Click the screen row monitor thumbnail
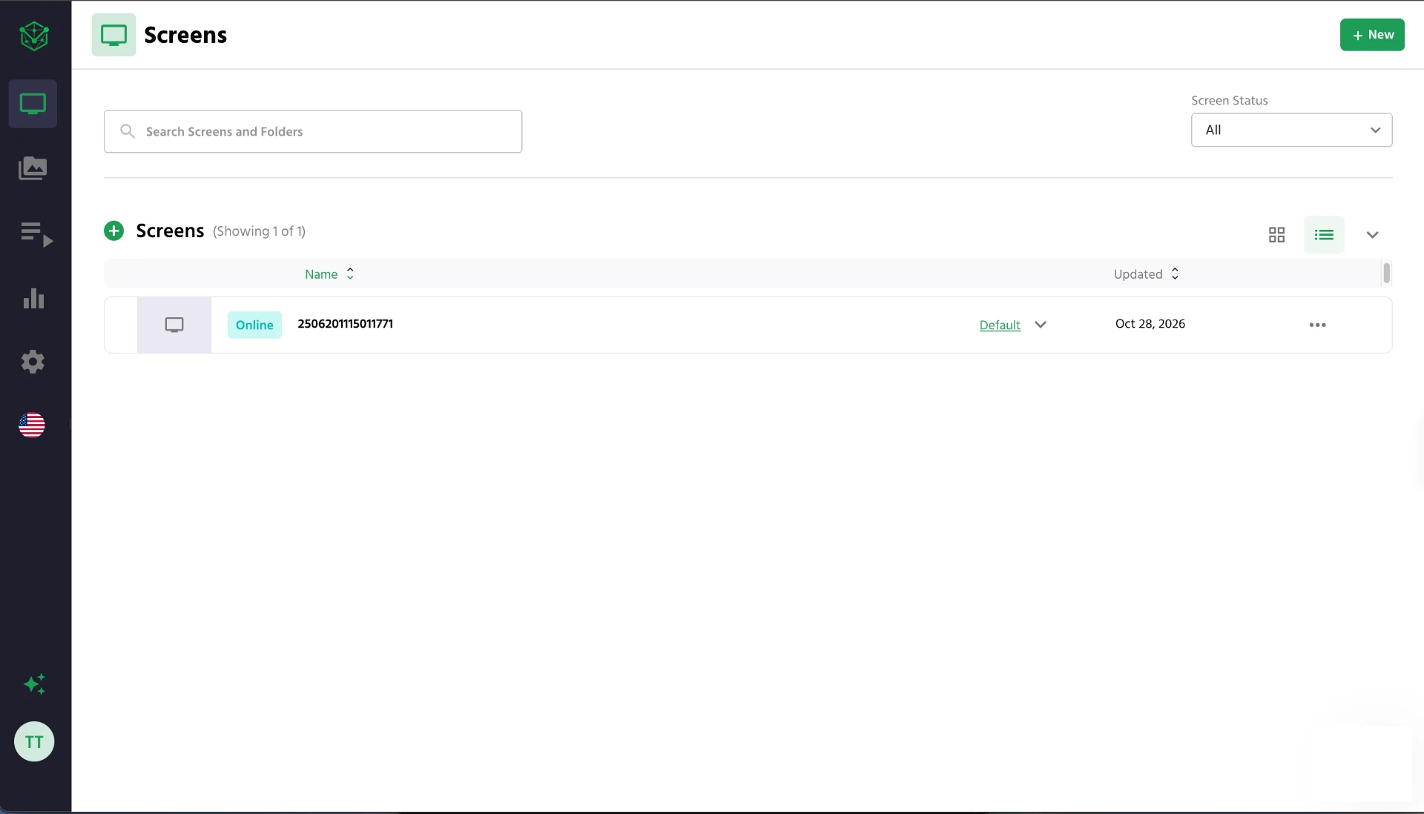Screen dimensions: 1424x814 pos(174,325)
